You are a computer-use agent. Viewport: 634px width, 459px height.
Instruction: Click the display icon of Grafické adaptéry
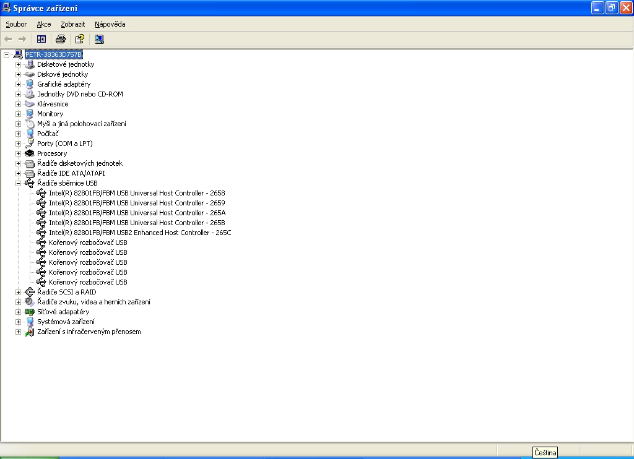(x=30, y=84)
